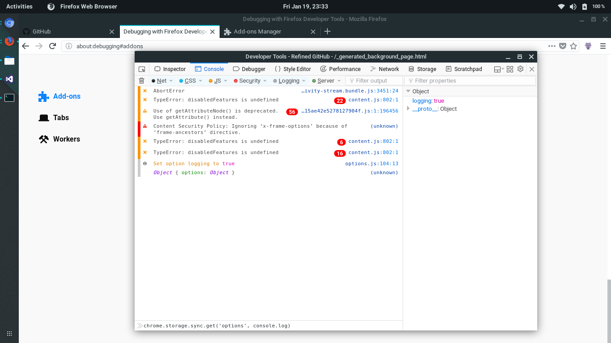This screenshot has height=343, width=611.
Task: Show applications grid in the dock
Action: point(9,334)
